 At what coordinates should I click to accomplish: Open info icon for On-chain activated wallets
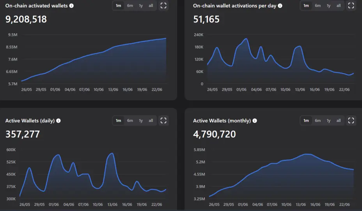pyautogui.click(x=71, y=5)
